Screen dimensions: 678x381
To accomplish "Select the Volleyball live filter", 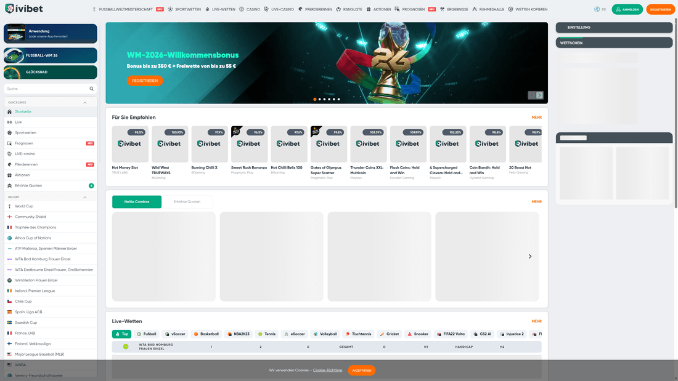I will pos(325,334).
